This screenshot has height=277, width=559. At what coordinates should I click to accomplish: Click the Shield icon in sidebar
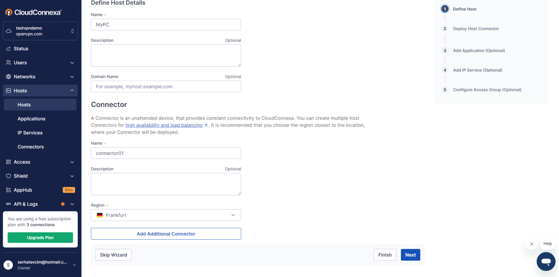[8, 176]
